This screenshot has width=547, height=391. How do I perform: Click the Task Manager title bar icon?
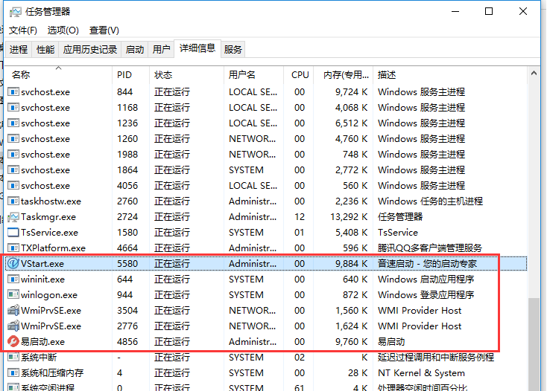[x=16, y=12]
